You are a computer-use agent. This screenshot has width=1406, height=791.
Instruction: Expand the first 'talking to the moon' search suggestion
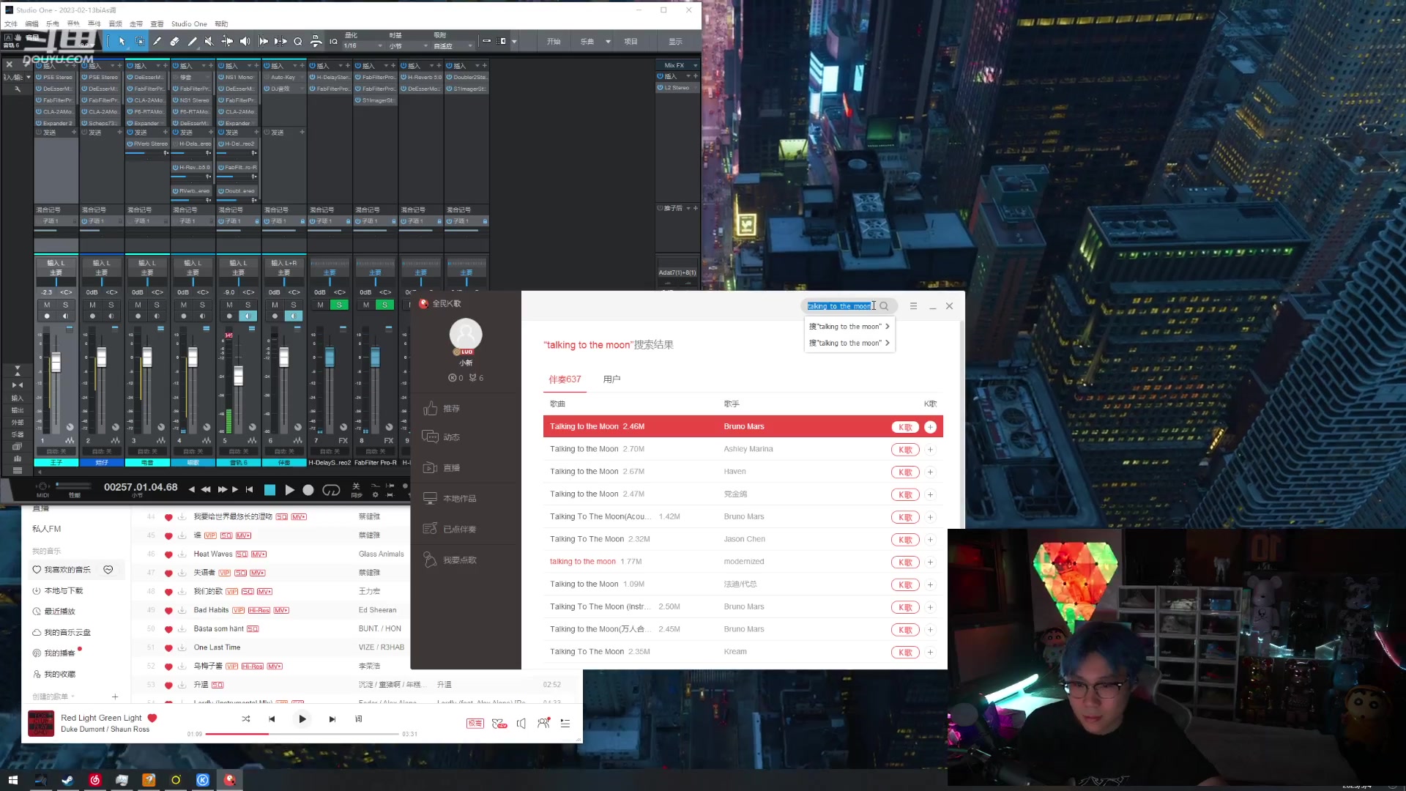[887, 327]
